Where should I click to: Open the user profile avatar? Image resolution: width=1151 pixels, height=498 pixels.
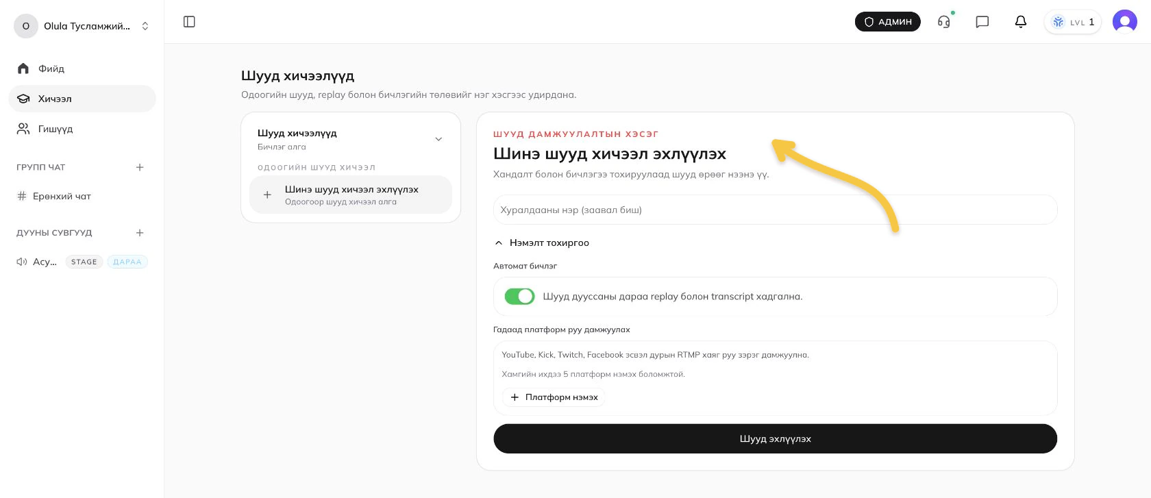[x=1125, y=22]
